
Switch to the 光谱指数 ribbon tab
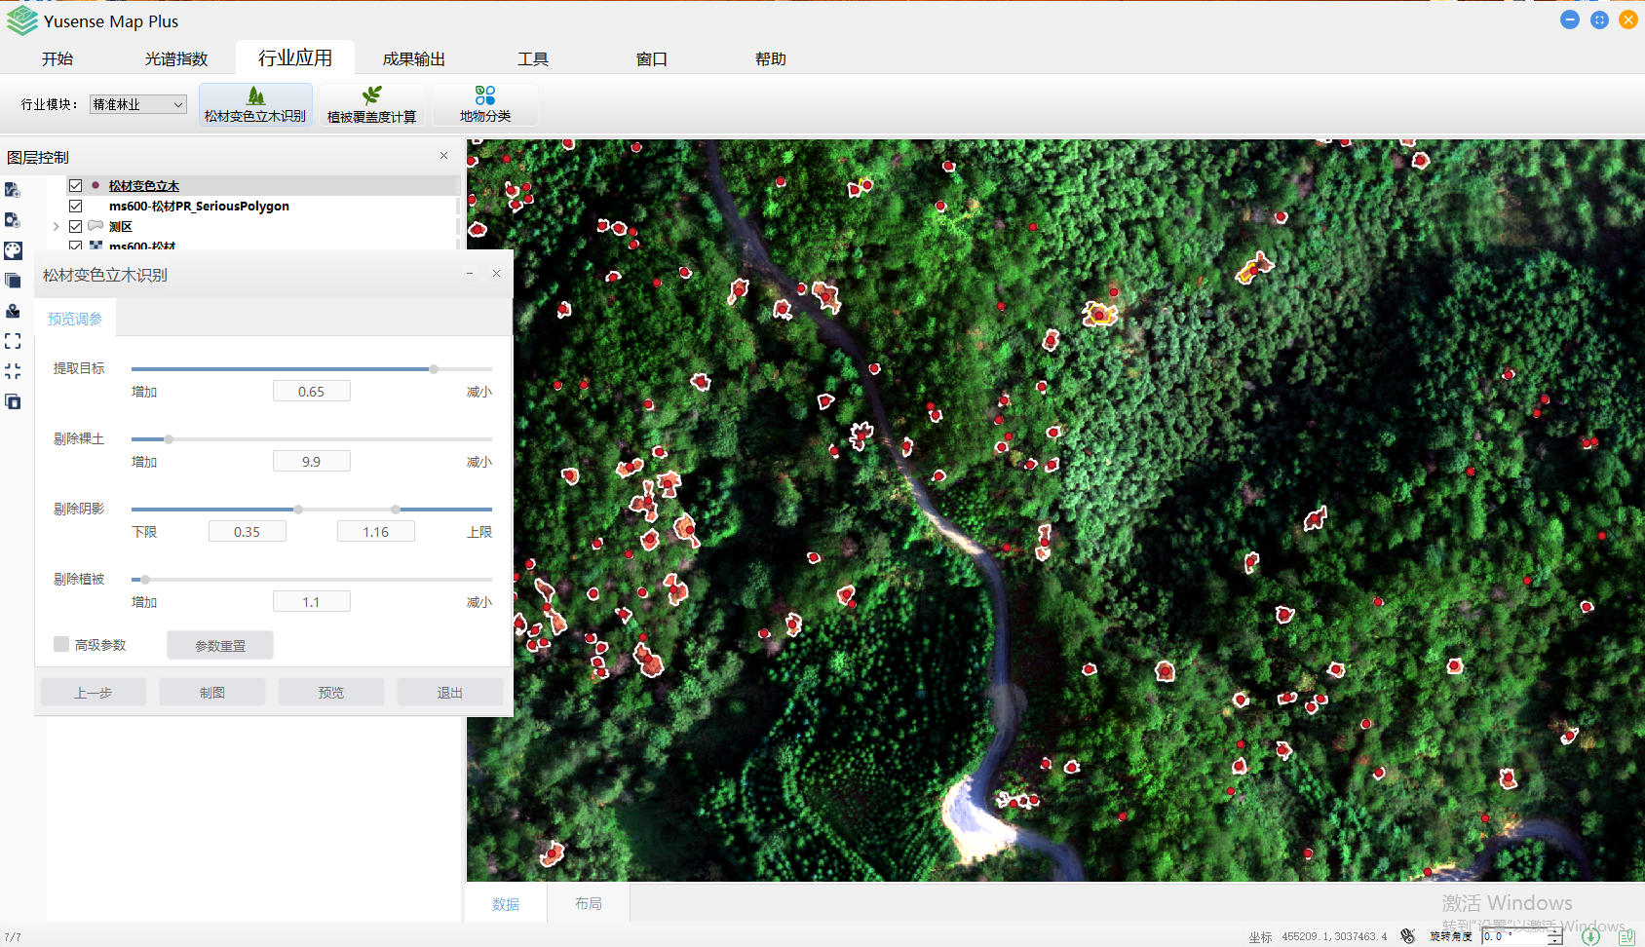coord(176,58)
